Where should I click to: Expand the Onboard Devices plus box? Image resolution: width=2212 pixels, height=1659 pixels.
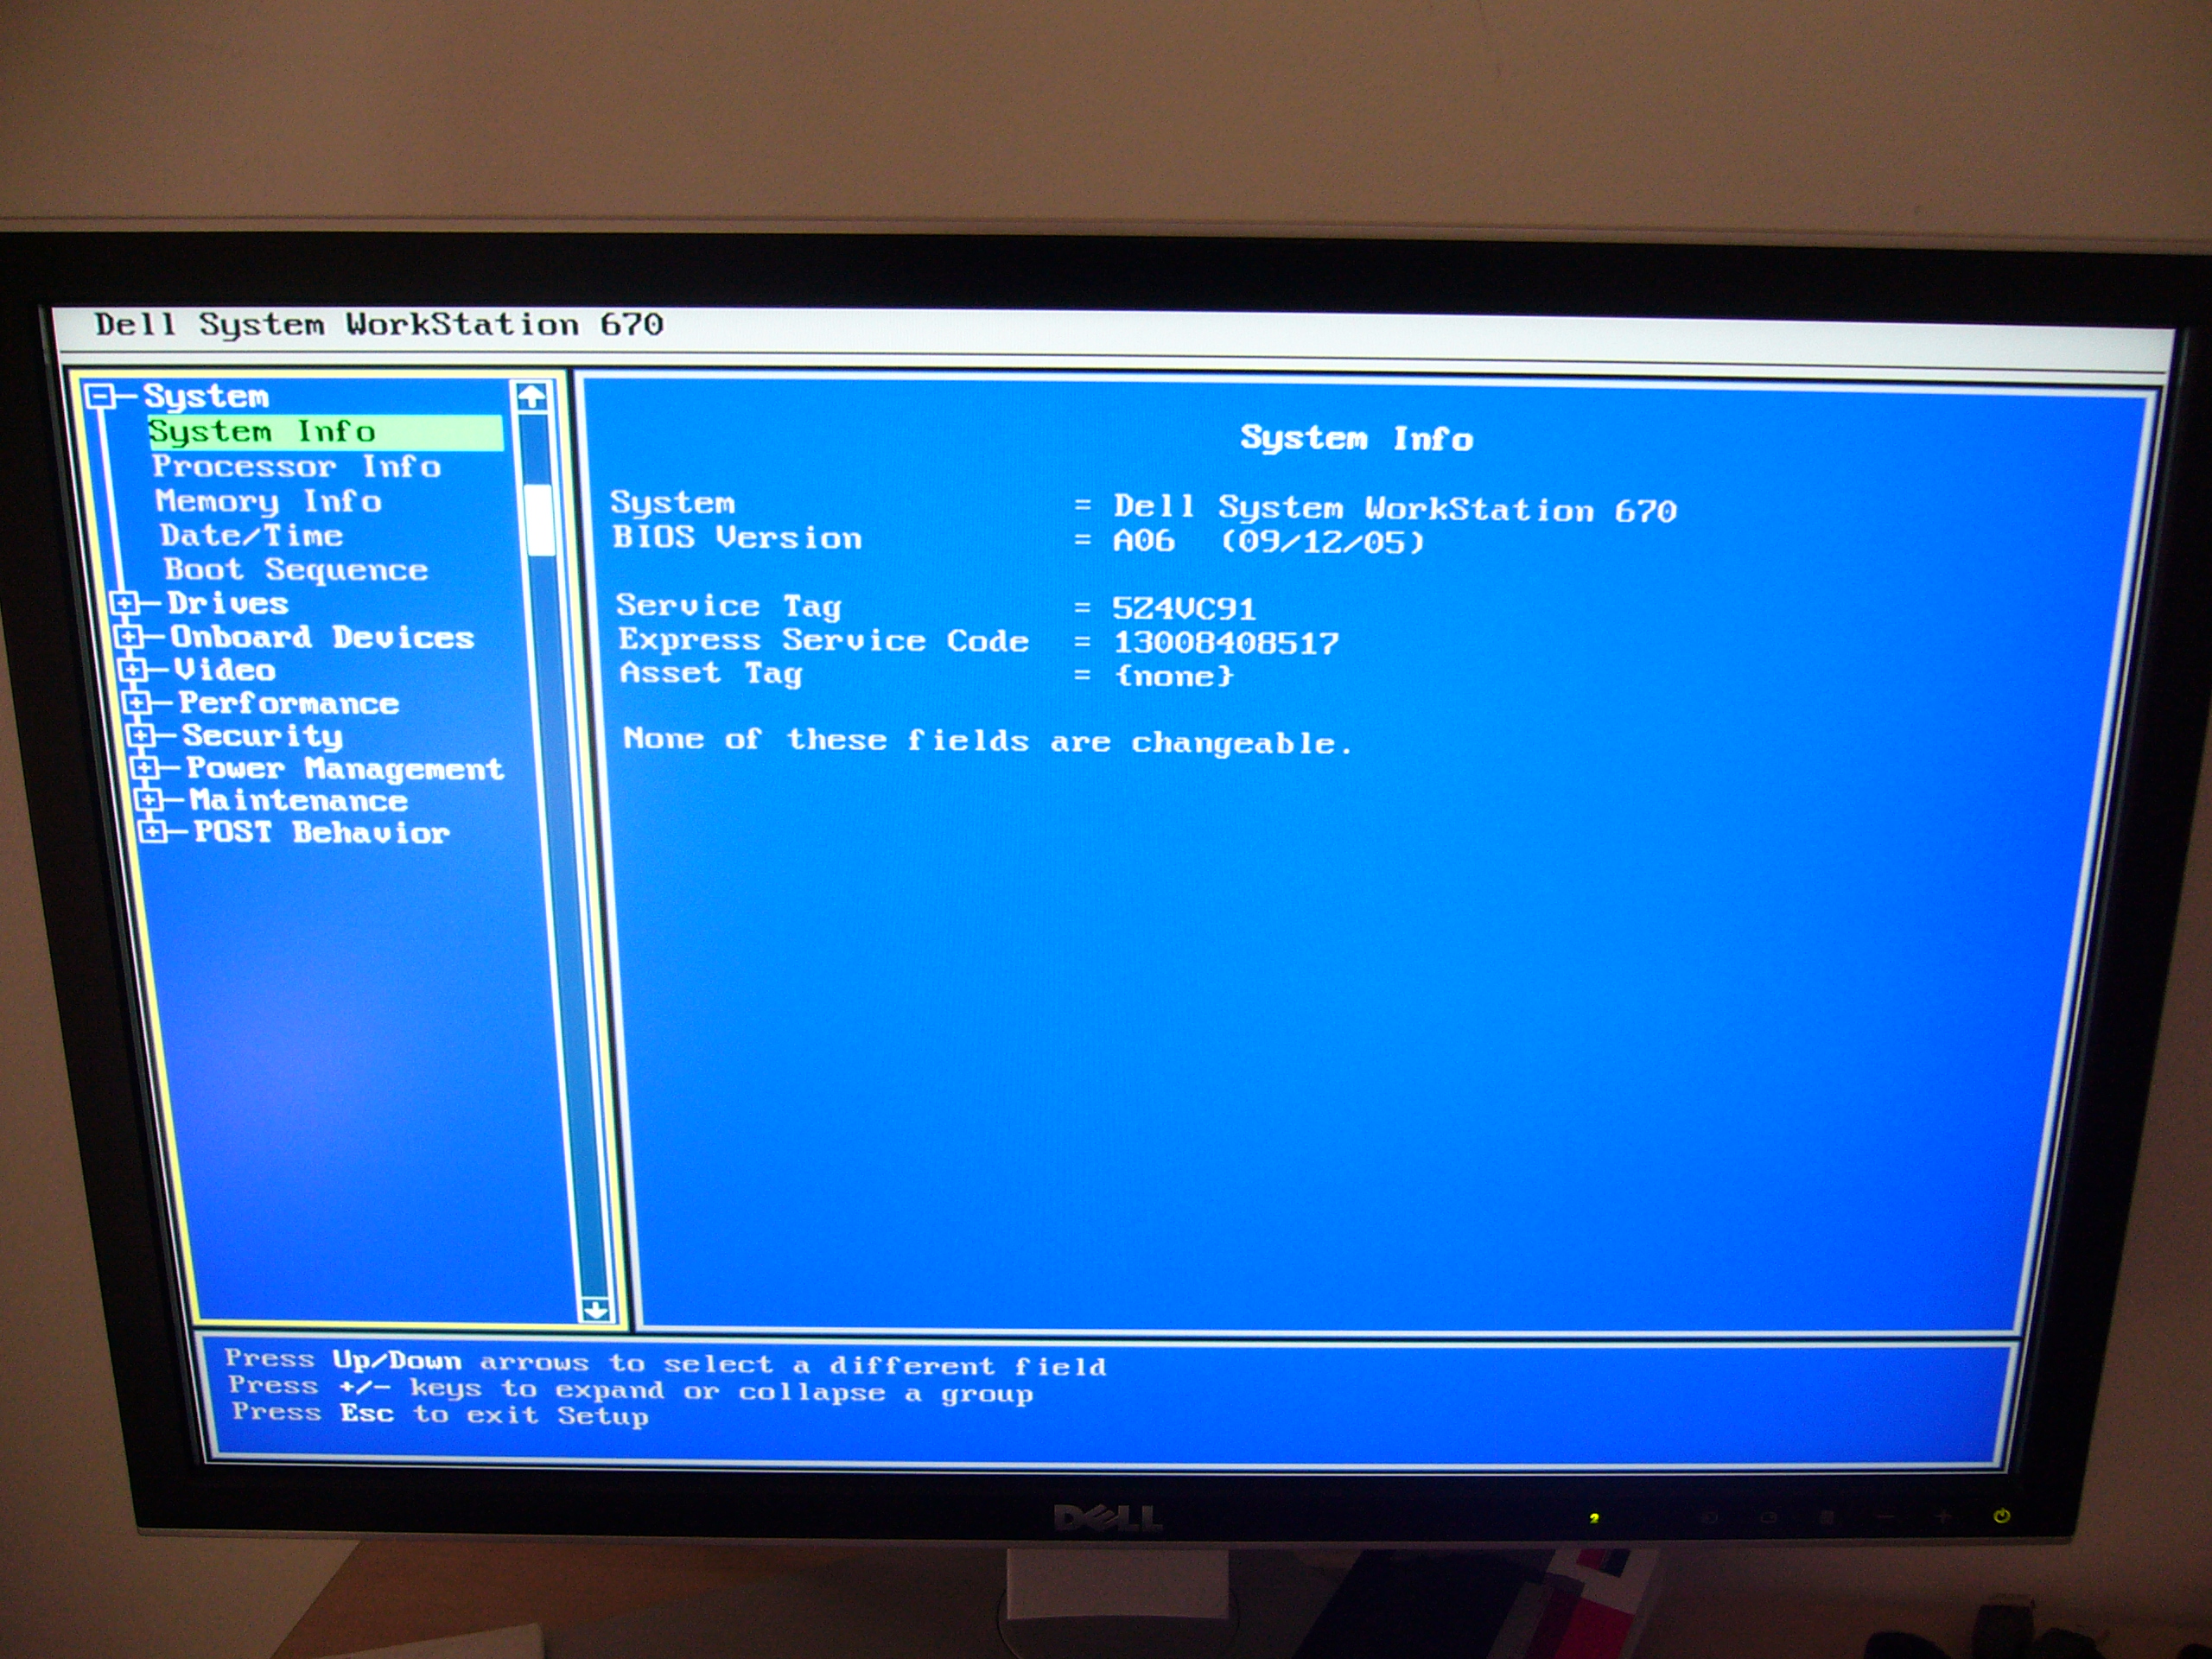point(128,637)
